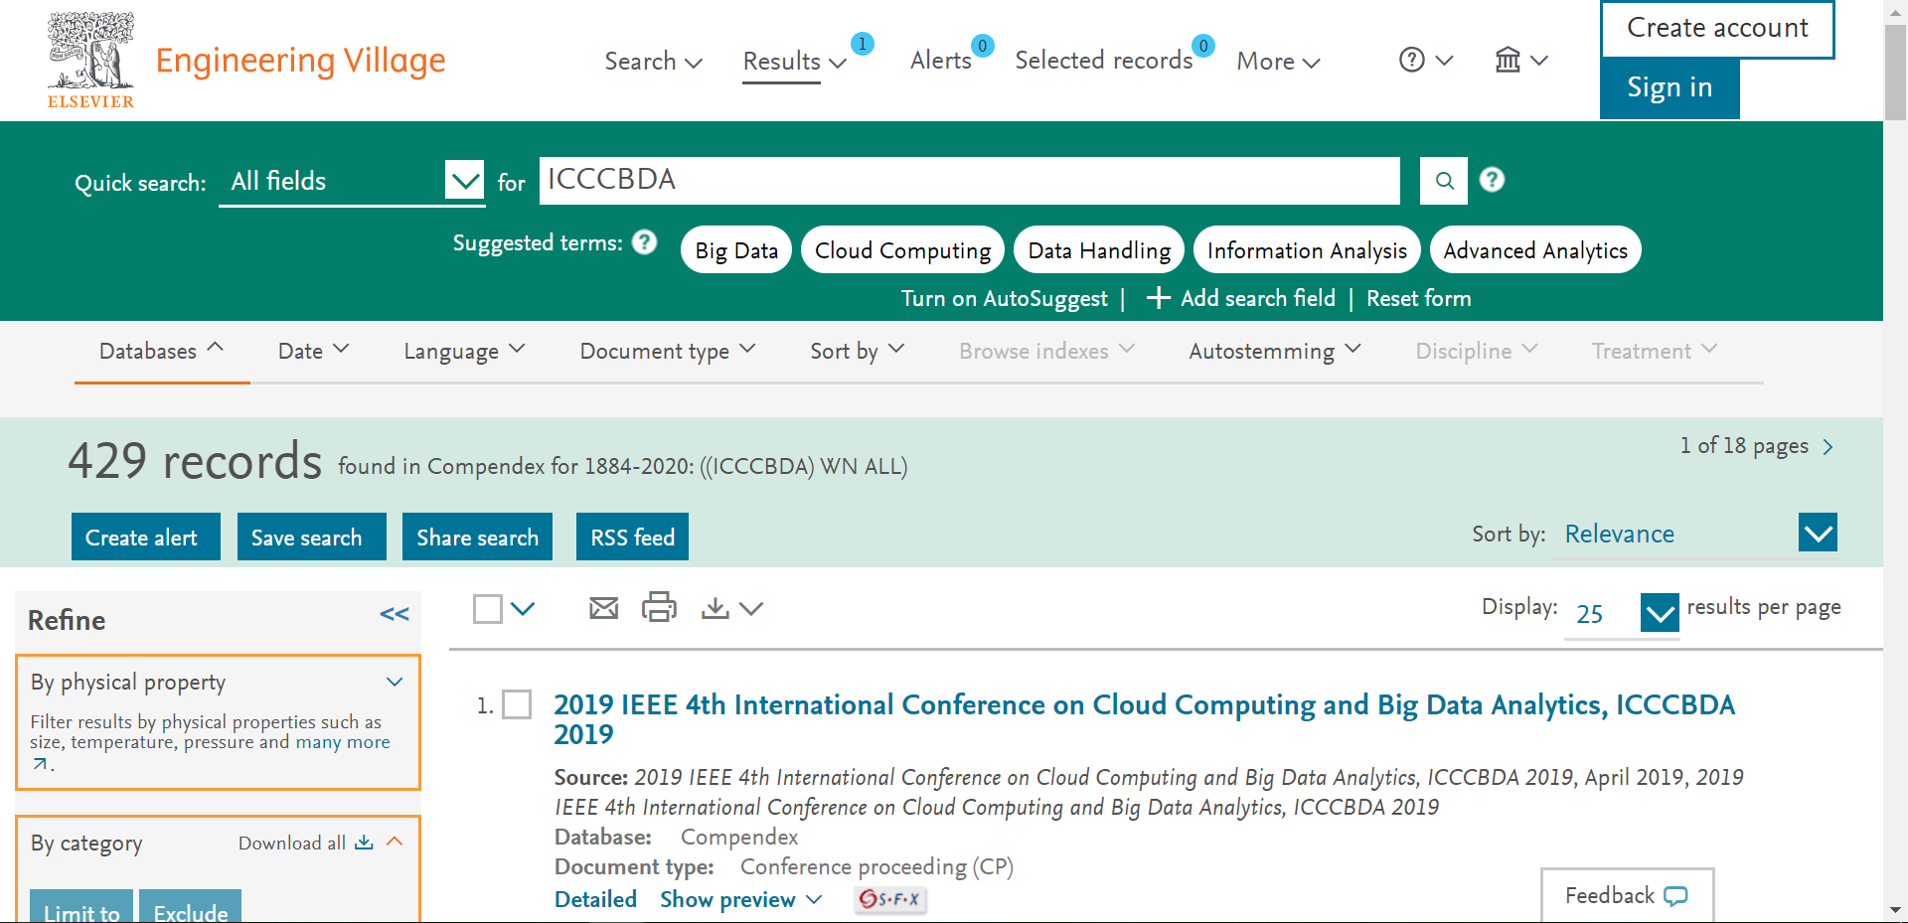This screenshot has height=923, width=1908.
Task: Select Advanced Analytics suggested term
Action: (1535, 250)
